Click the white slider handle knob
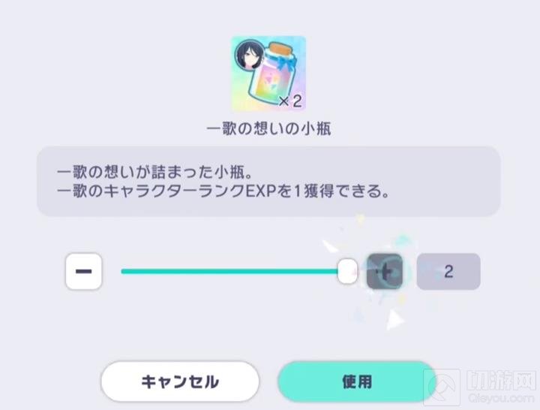Viewport: 540px width, 410px height. (347, 271)
